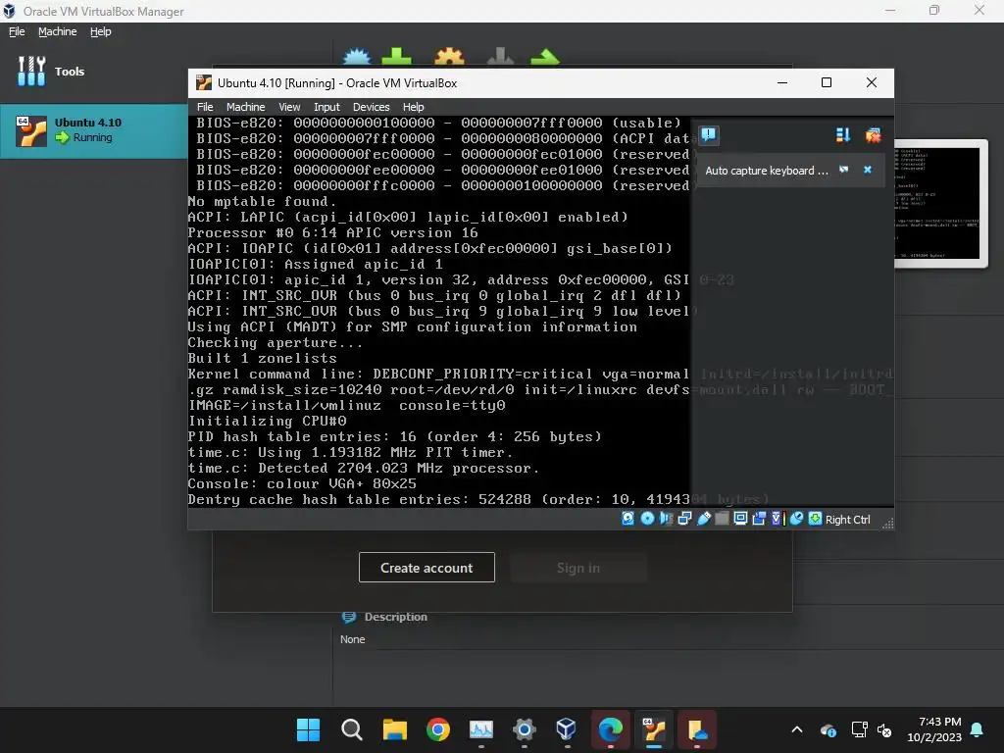This screenshot has height=753, width=1004.
Task: Click the Ubuntu 4.10 machine OS icon
Action: 31,131
